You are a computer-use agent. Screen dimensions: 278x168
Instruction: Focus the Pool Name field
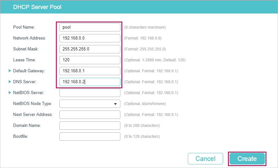pyautogui.click(x=90, y=27)
